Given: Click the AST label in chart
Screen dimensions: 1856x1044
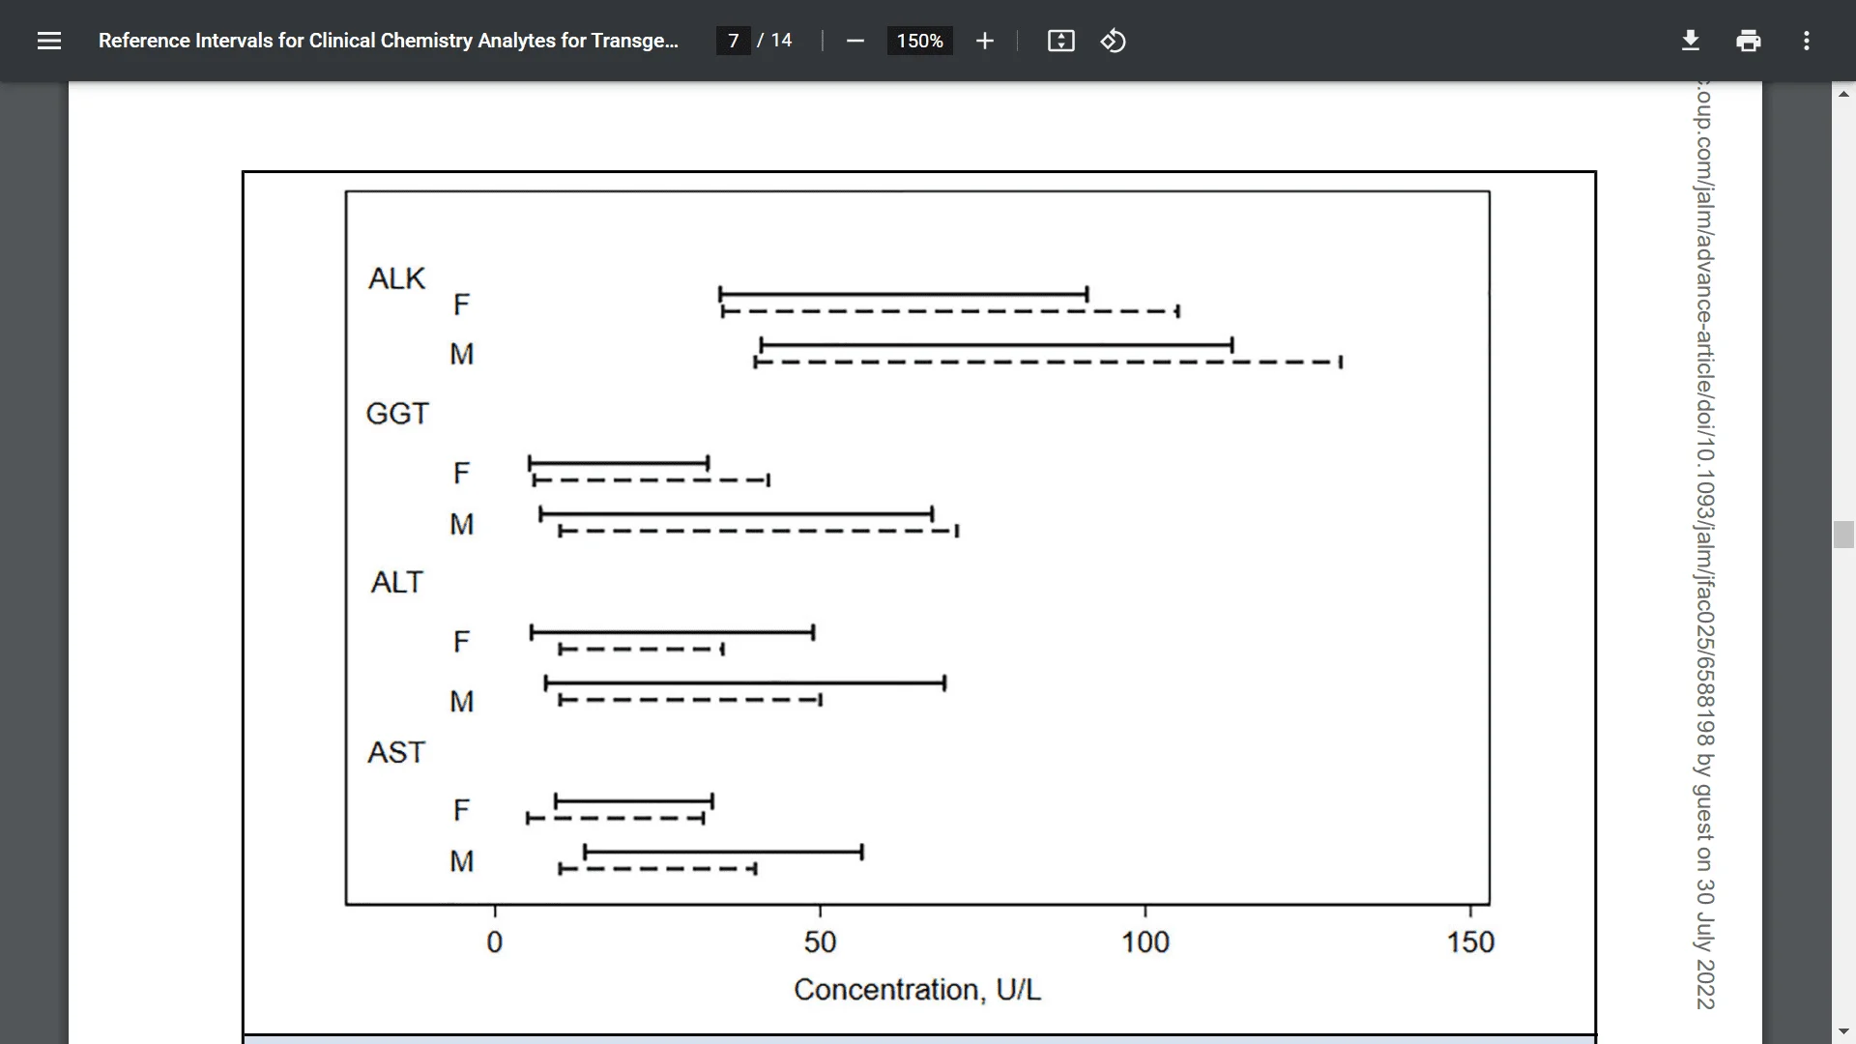Looking at the screenshot, I should [x=396, y=752].
